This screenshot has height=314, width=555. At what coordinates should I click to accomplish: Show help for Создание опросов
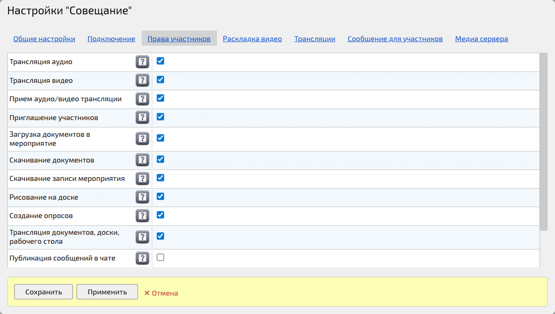click(x=142, y=216)
